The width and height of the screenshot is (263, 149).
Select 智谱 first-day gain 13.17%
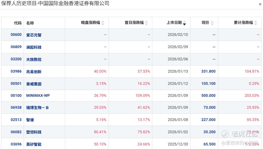point(144,120)
